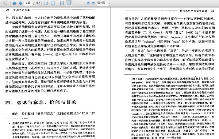219x139 pixels.
Task: Go to the next page with down arrow
Action: coord(20,3)
